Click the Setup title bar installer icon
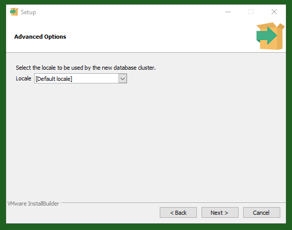Image resolution: width=292 pixels, height=230 pixels. (14, 12)
